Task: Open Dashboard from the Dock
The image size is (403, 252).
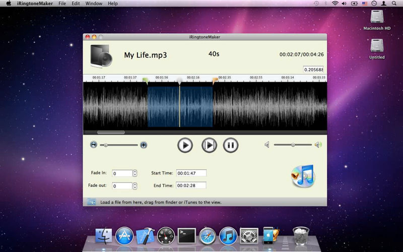Action: coord(166,236)
